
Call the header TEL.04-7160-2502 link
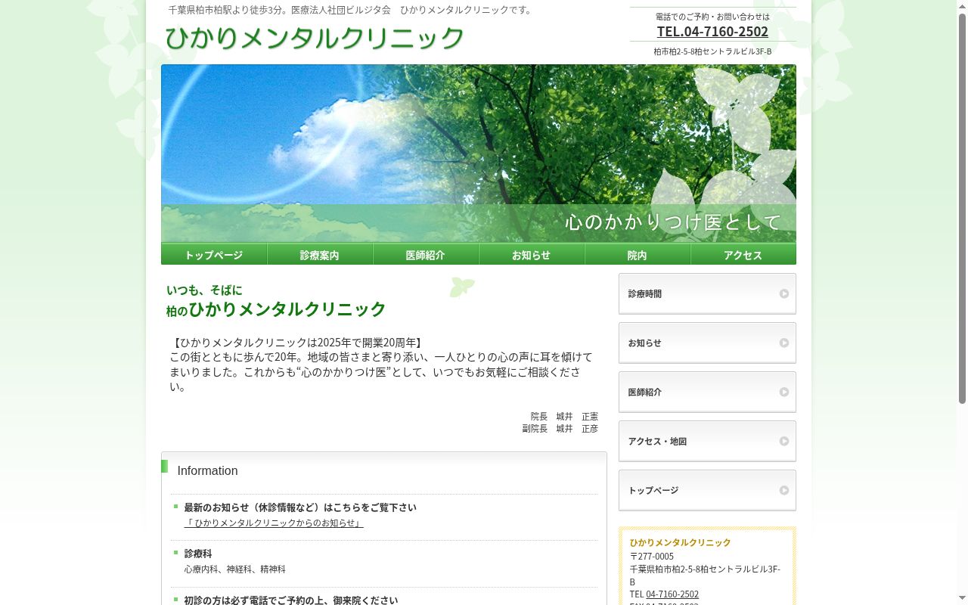click(x=712, y=31)
